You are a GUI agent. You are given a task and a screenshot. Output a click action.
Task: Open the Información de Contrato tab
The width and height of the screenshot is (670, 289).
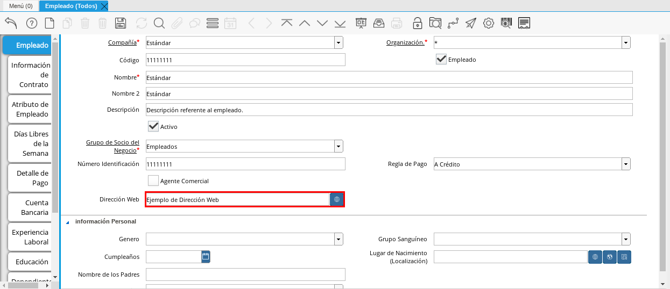tap(30, 75)
